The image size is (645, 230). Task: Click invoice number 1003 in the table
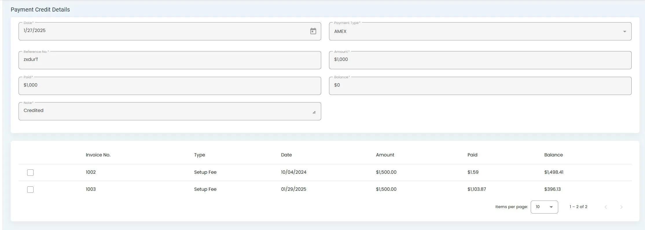(x=91, y=189)
